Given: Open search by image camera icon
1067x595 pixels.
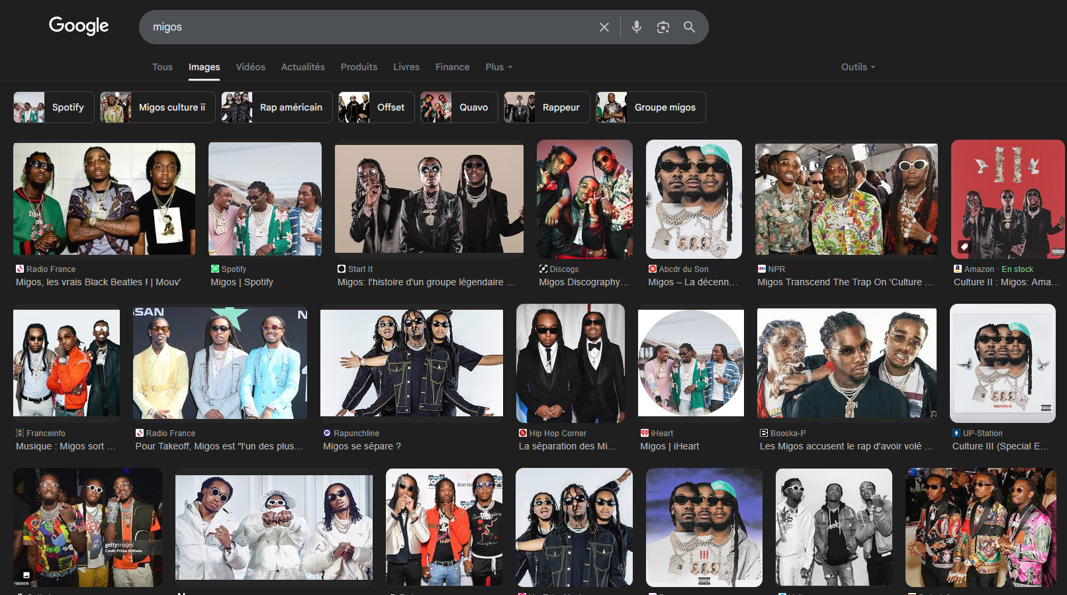Looking at the screenshot, I should pos(663,27).
